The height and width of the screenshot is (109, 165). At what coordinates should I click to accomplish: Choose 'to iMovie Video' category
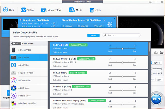(x=29, y=96)
